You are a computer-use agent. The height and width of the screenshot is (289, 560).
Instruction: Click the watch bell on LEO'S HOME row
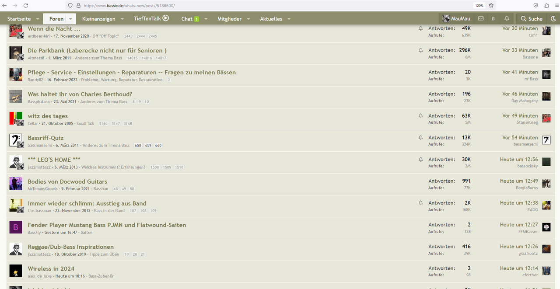420,159
